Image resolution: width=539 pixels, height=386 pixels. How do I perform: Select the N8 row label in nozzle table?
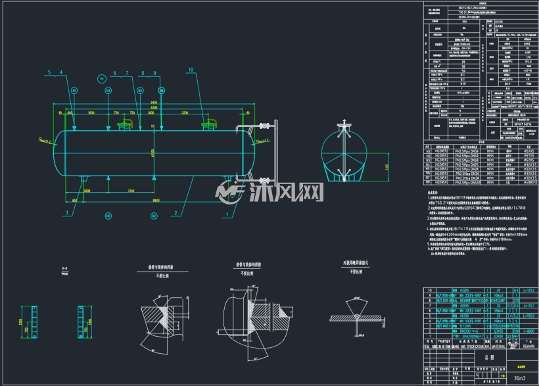tap(428, 182)
